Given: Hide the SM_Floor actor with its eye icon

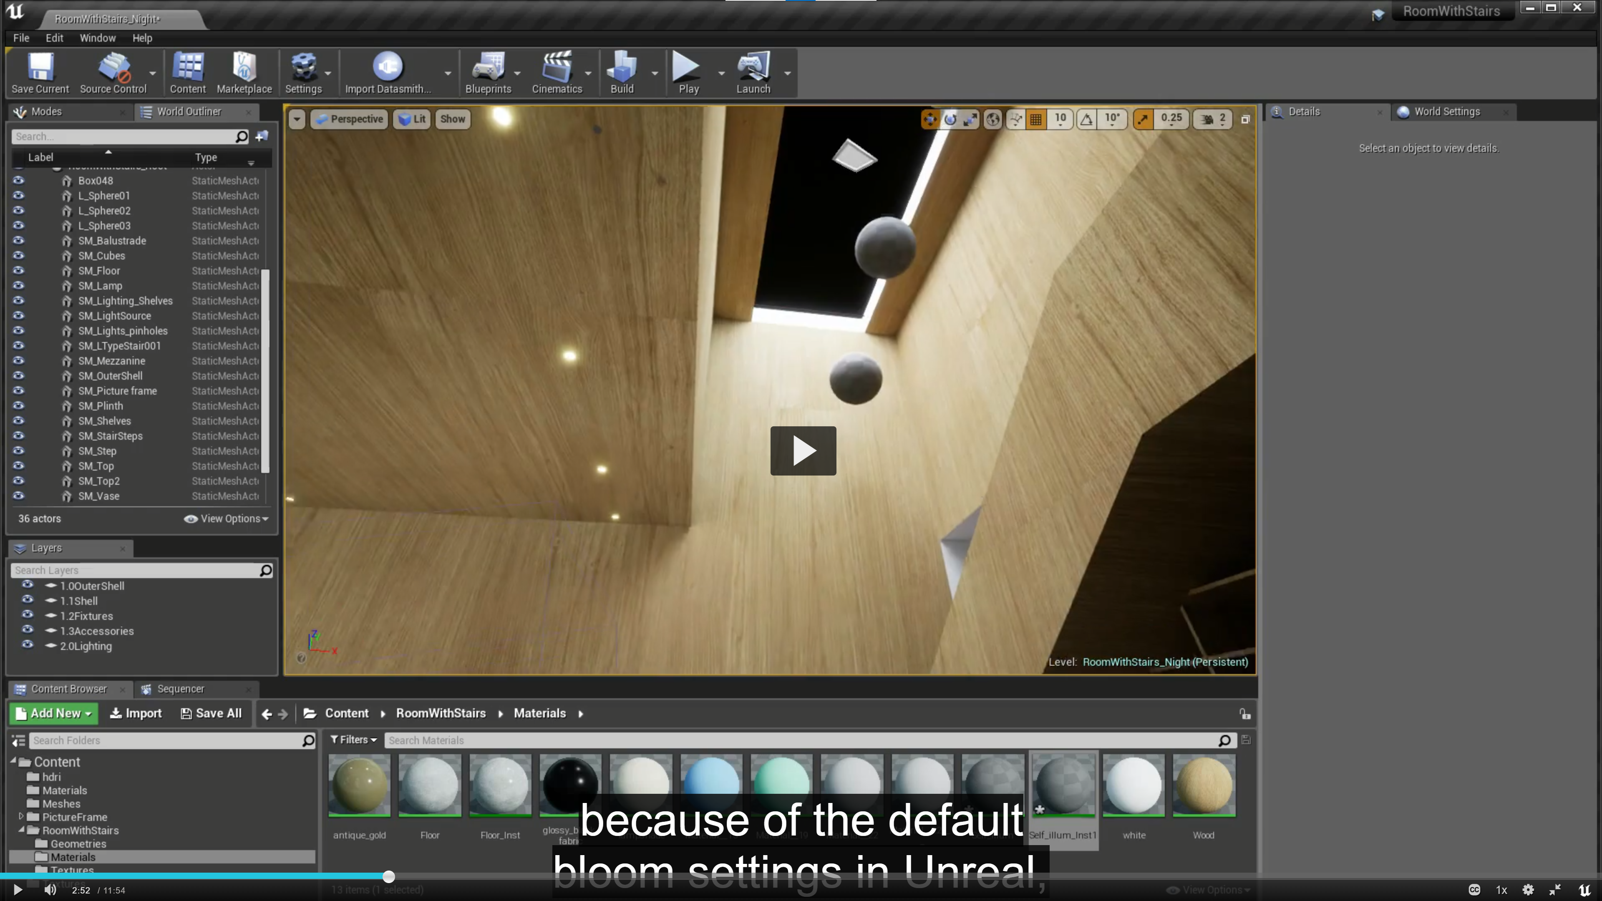Looking at the screenshot, I should (x=19, y=270).
